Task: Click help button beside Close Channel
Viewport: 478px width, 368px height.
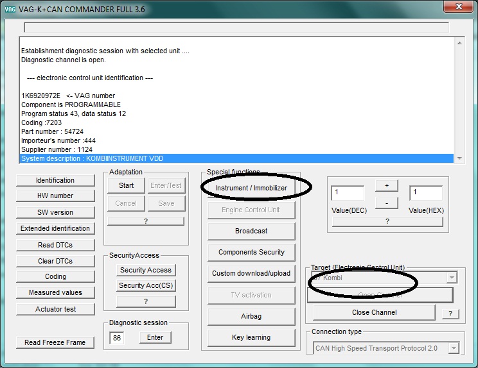Action: click(x=450, y=314)
